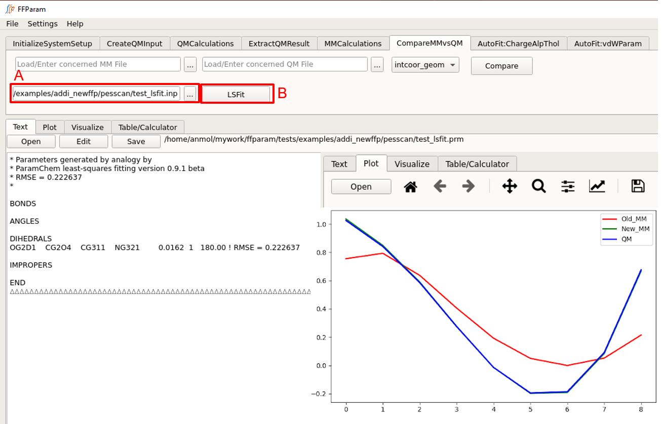
Task: Switch to QMCalculations tab
Action: tap(206, 44)
